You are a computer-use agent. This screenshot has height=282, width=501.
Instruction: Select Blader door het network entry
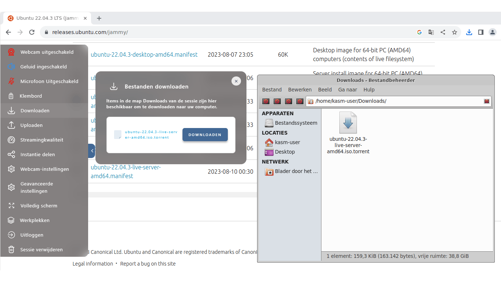[x=291, y=171]
